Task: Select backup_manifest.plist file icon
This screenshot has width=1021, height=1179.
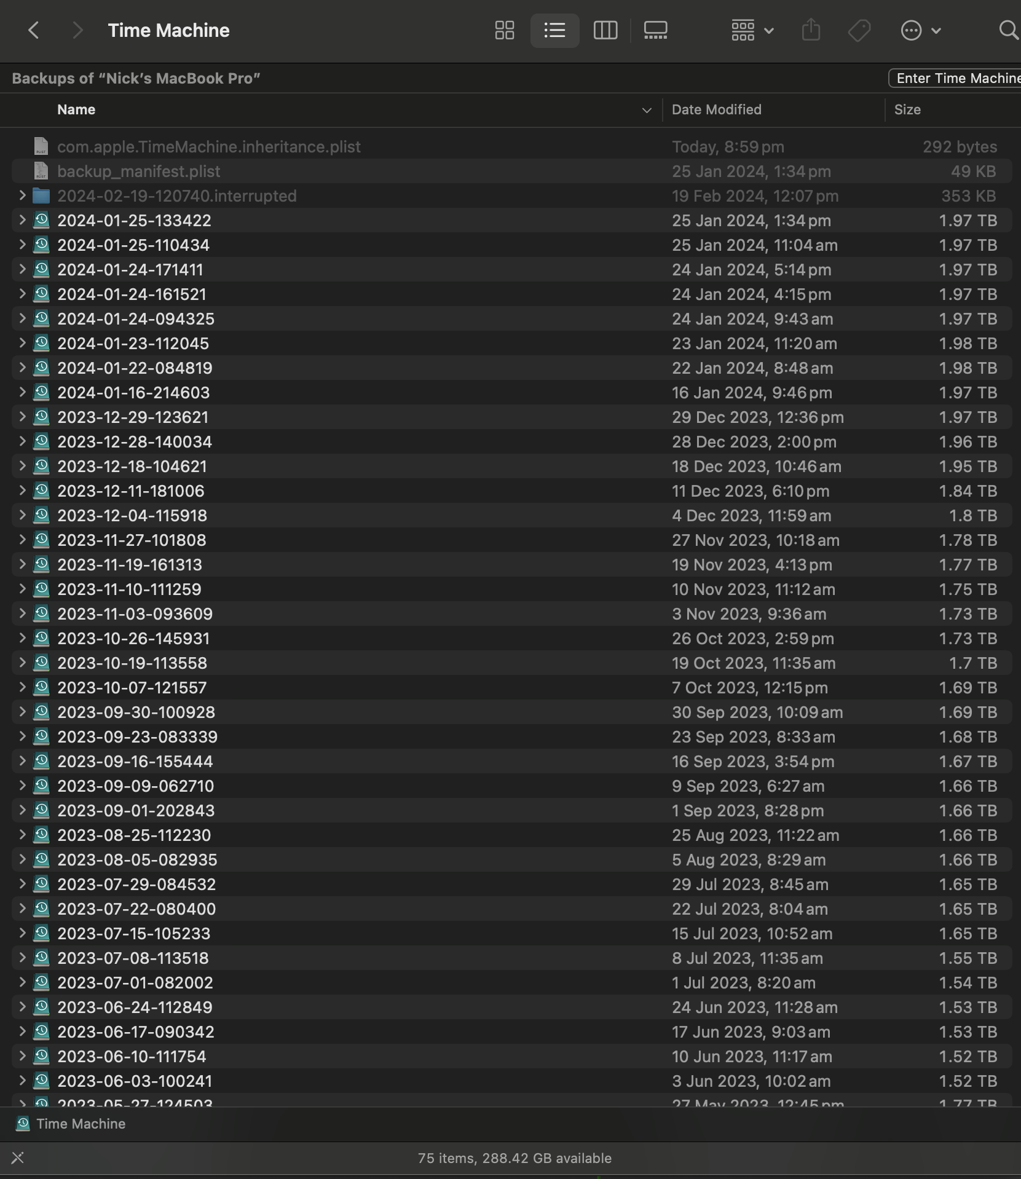Action: click(41, 171)
